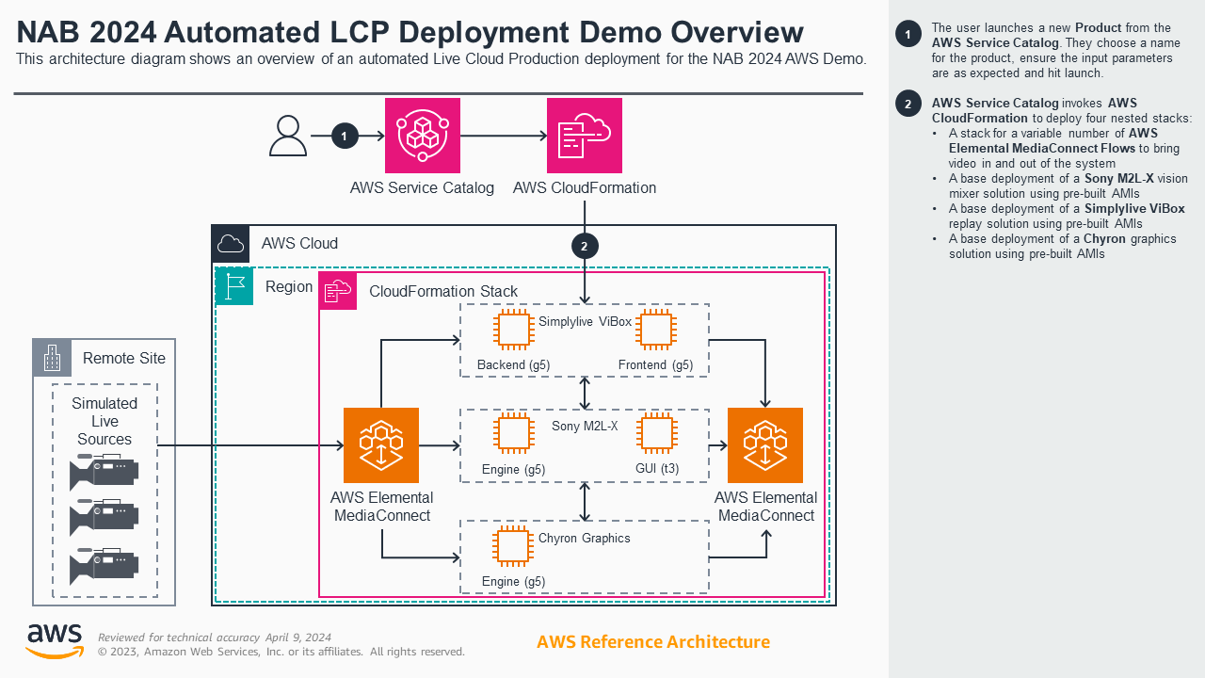Click the GUI (t3) label
This screenshot has width=1205, height=678.
click(x=657, y=469)
